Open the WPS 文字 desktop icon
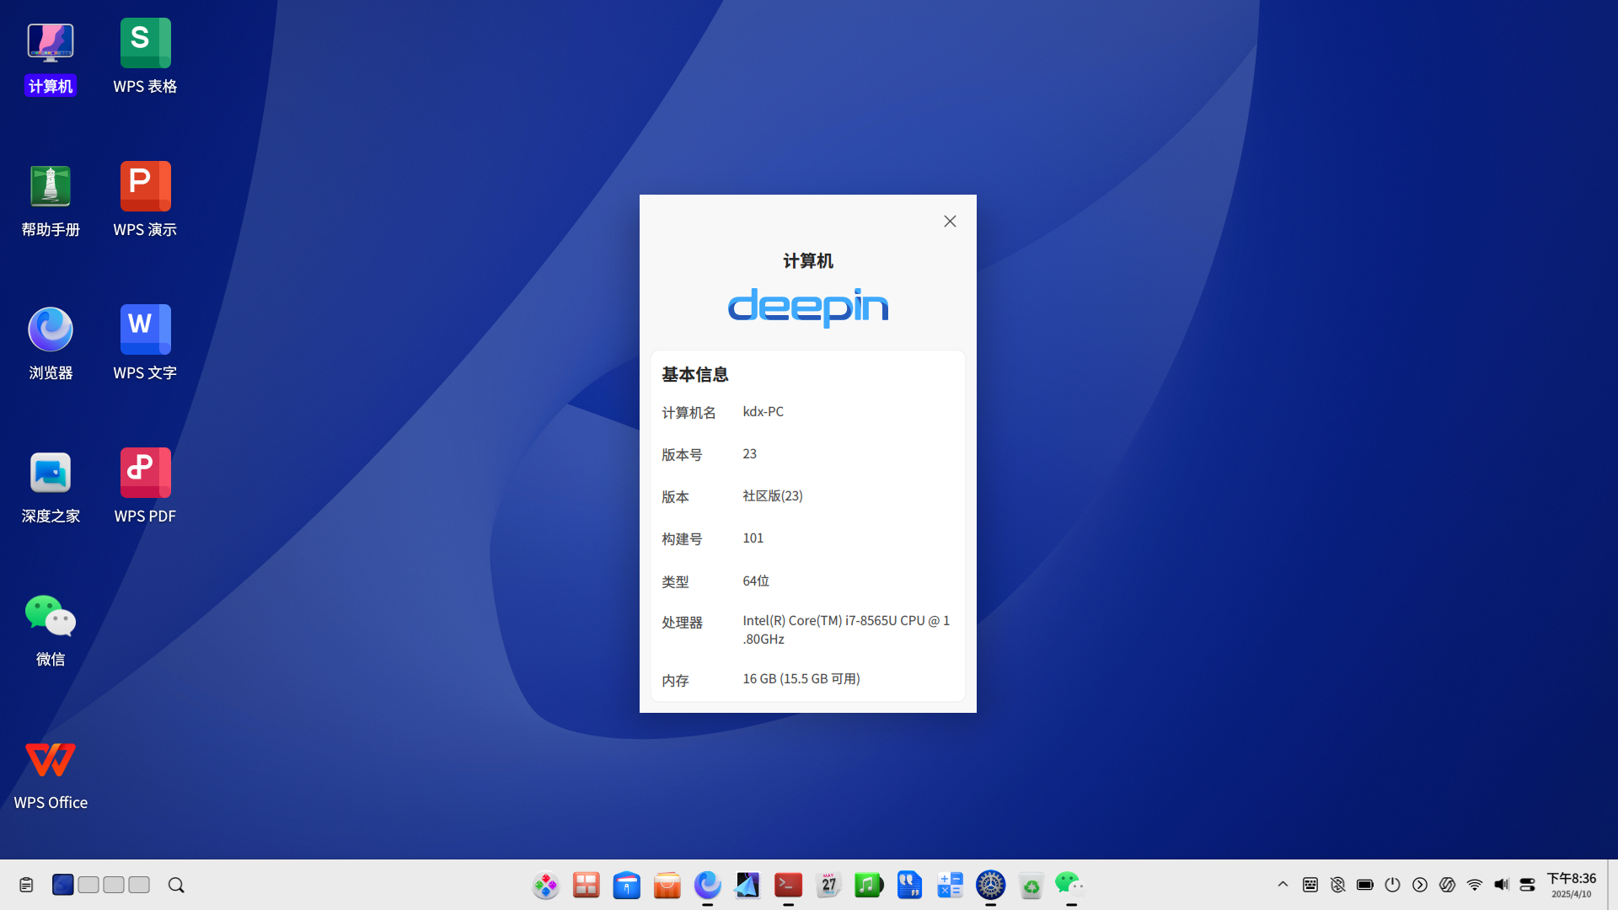Viewport: 1618px width, 910px height. 145,344
